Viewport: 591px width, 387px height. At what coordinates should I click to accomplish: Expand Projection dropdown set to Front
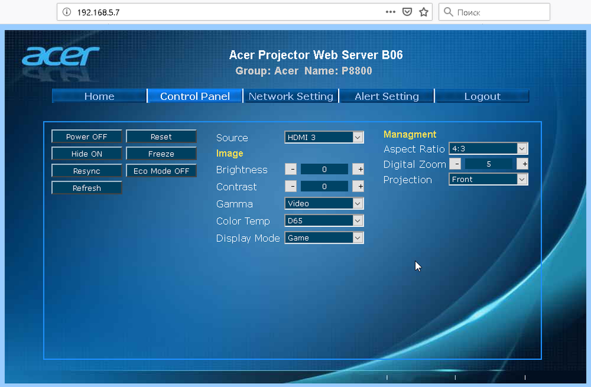click(488, 179)
